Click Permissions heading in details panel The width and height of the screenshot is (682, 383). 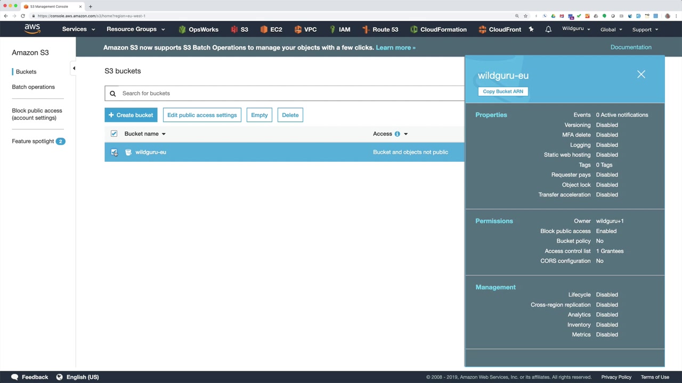click(x=494, y=221)
